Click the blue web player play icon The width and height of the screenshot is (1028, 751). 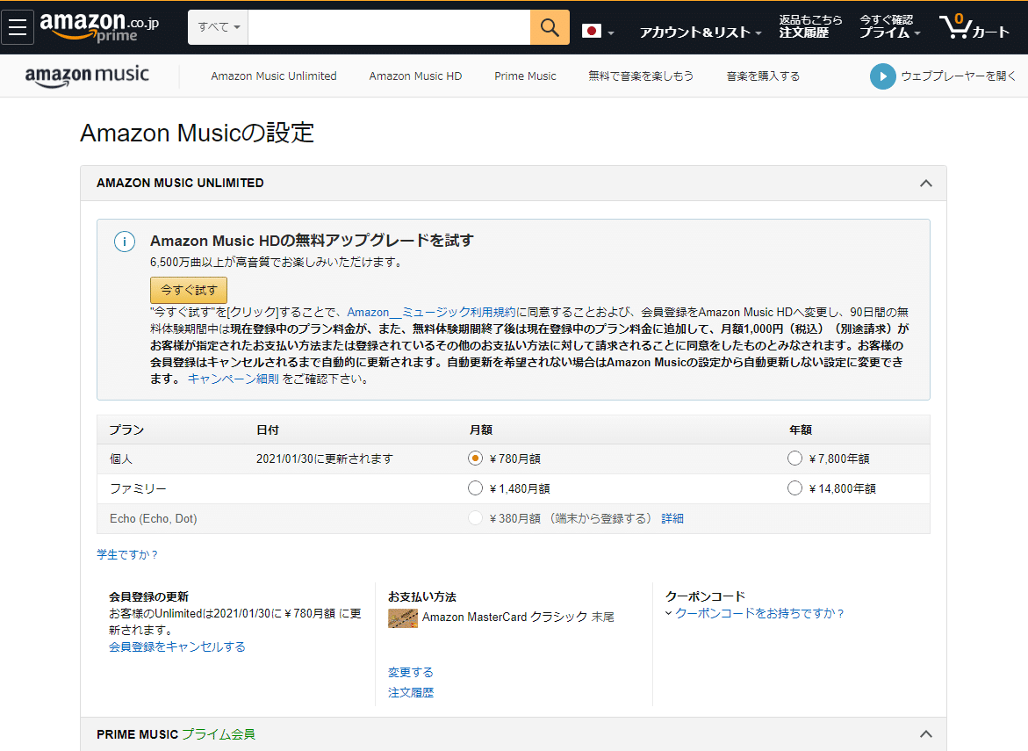coord(882,76)
